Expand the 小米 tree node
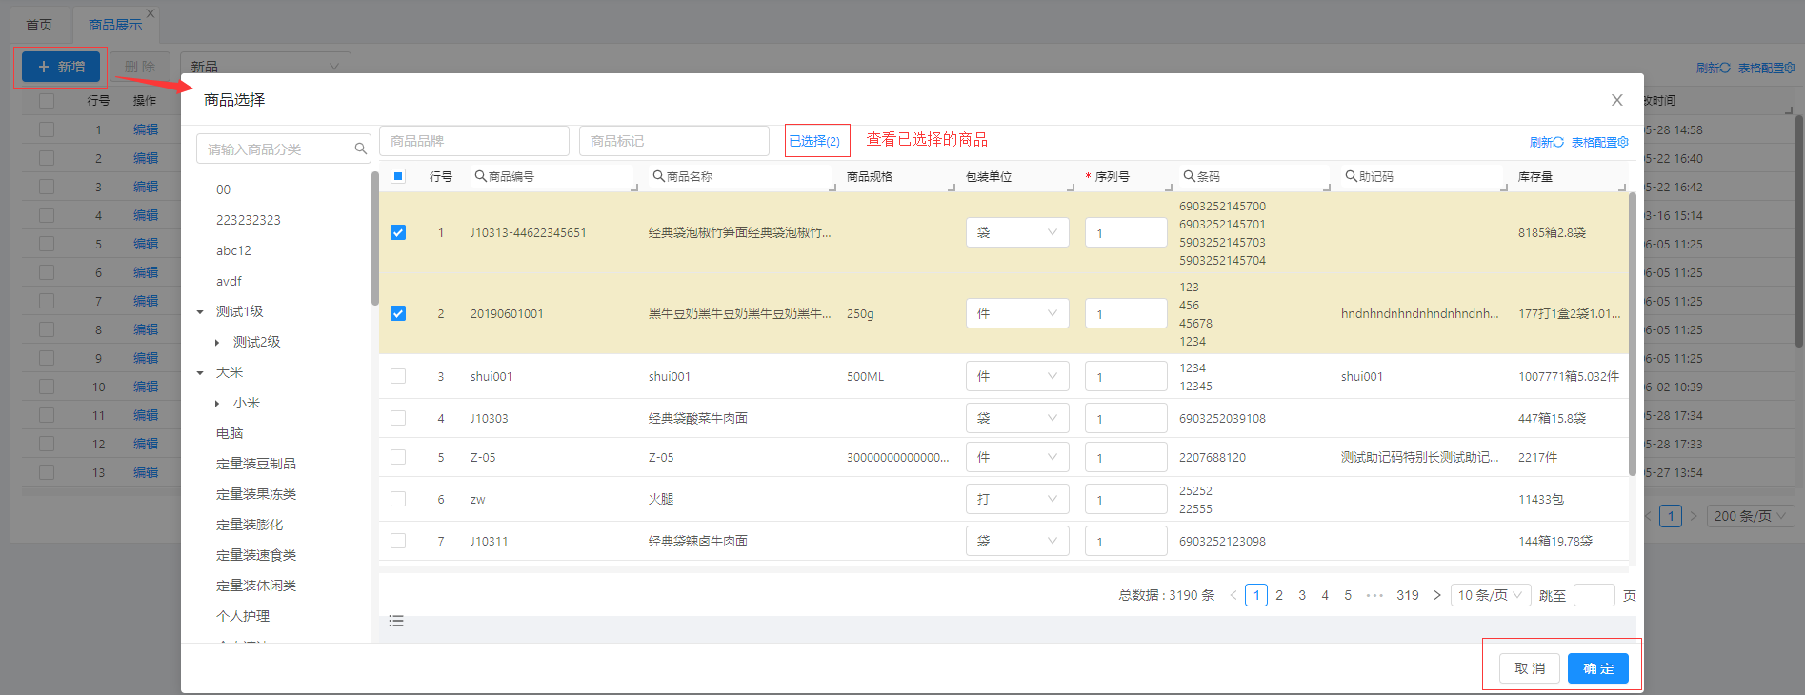1805x695 pixels. [217, 403]
